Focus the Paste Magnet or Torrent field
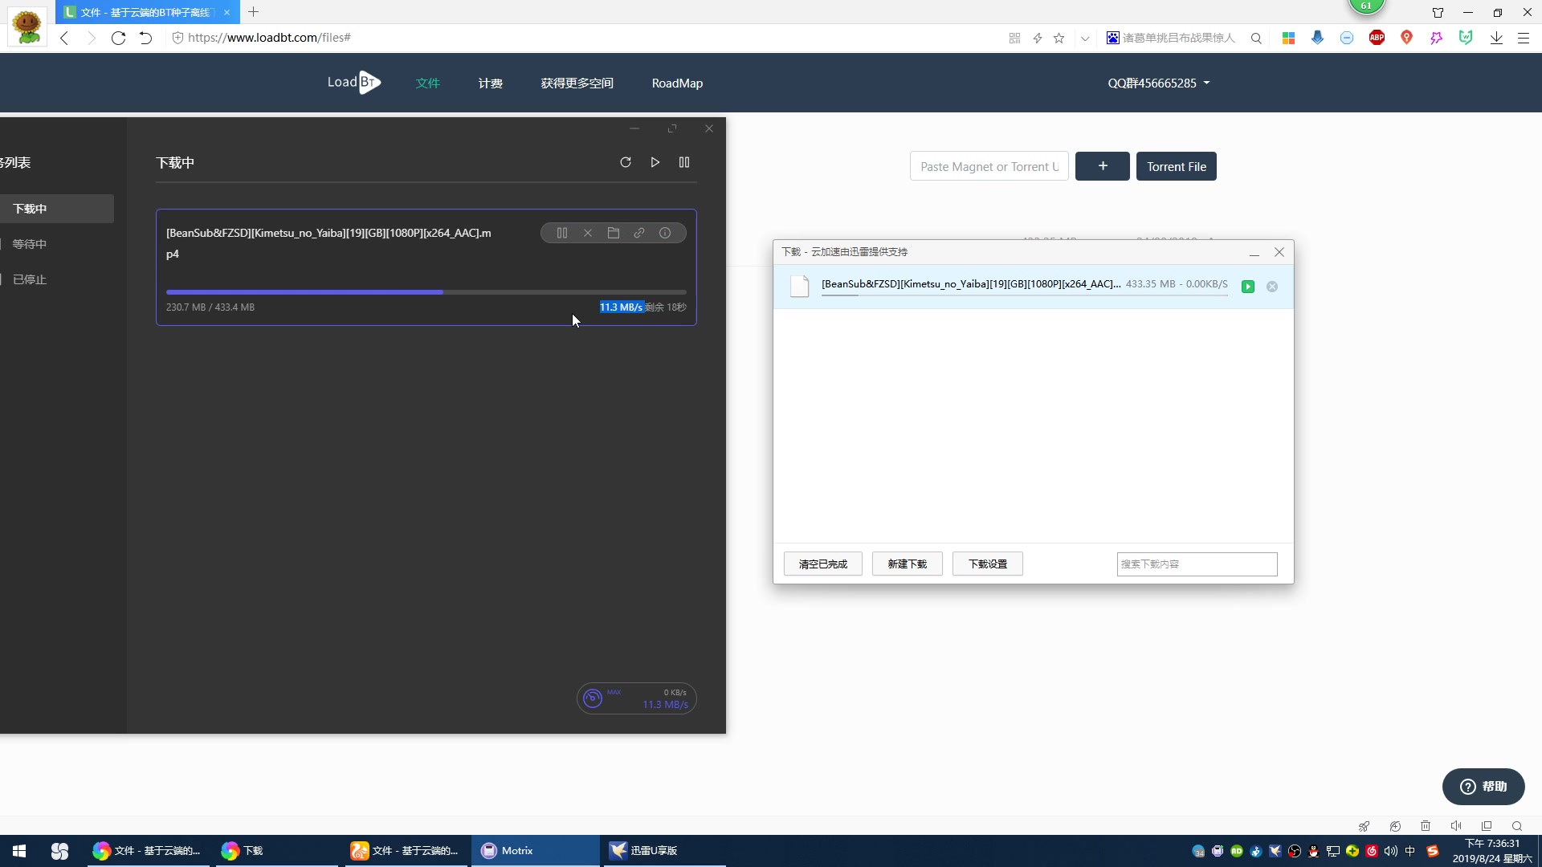 tap(989, 166)
